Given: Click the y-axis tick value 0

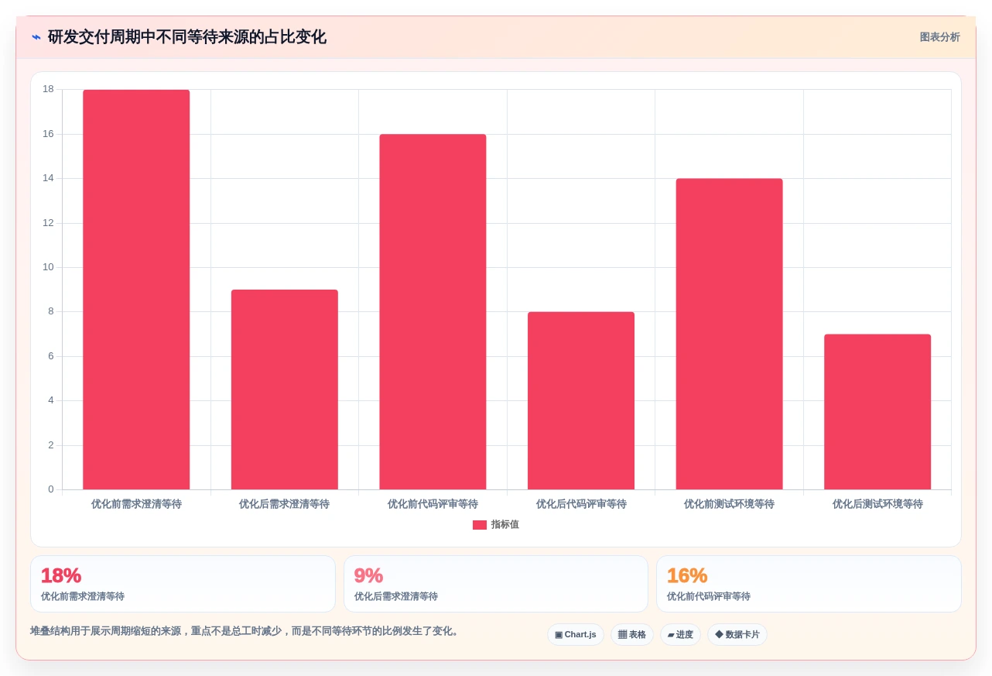Looking at the screenshot, I should coord(51,489).
